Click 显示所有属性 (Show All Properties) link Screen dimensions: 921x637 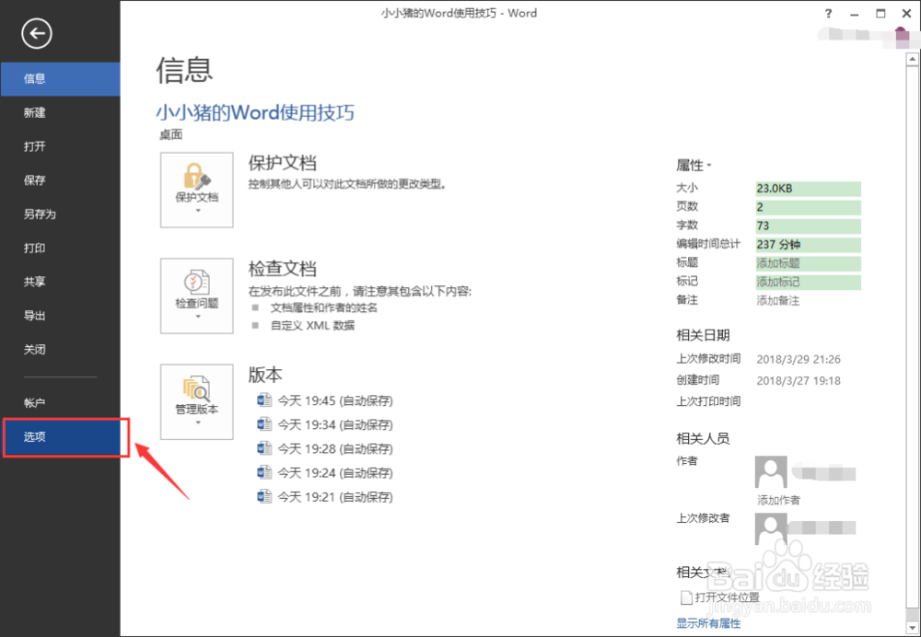pyautogui.click(x=708, y=623)
